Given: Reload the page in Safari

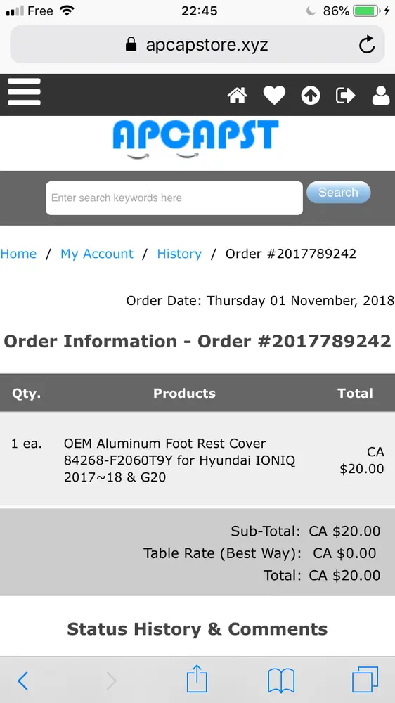Looking at the screenshot, I should click(367, 44).
